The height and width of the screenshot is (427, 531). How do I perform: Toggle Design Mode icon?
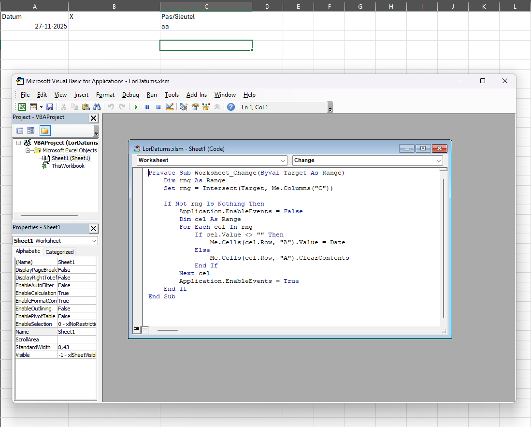(x=170, y=107)
